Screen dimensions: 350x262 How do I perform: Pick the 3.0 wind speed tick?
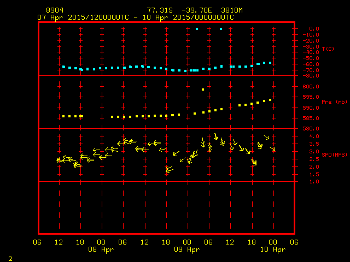coord(314,152)
